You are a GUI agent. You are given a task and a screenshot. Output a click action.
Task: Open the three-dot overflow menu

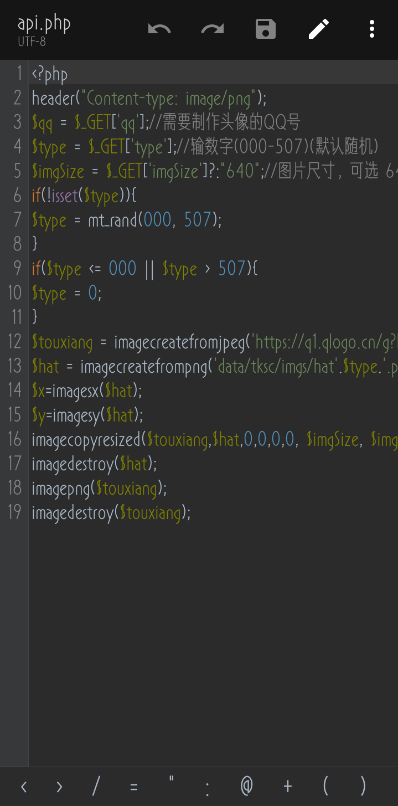click(372, 29)
